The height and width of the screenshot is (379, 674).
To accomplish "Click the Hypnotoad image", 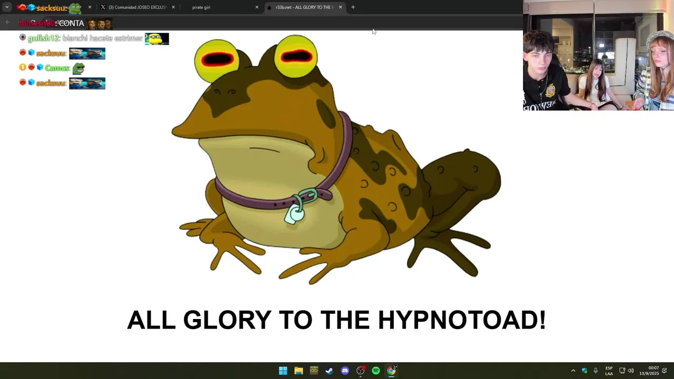I will (x=336, y=160).
